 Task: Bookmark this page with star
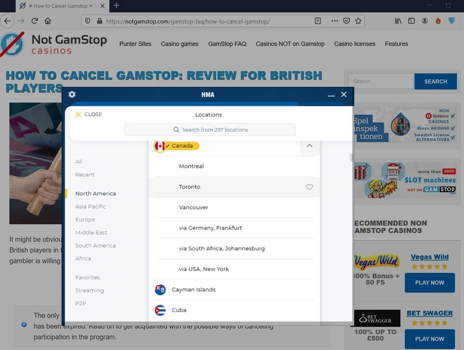(358, 21)
